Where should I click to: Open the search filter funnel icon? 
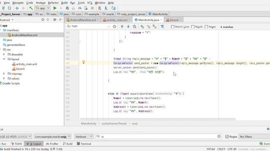(162, 26)
